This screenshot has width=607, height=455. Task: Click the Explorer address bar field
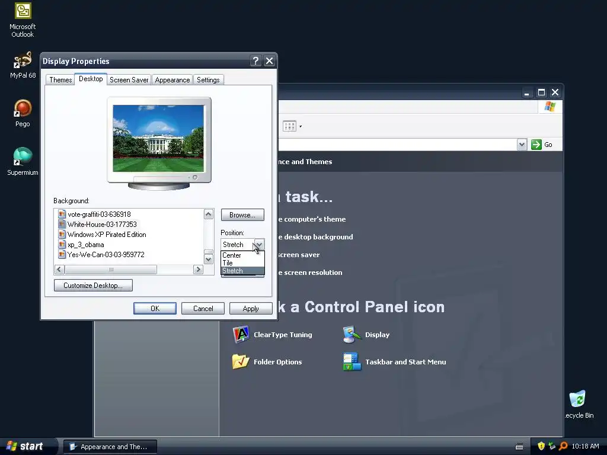[397, 145]
